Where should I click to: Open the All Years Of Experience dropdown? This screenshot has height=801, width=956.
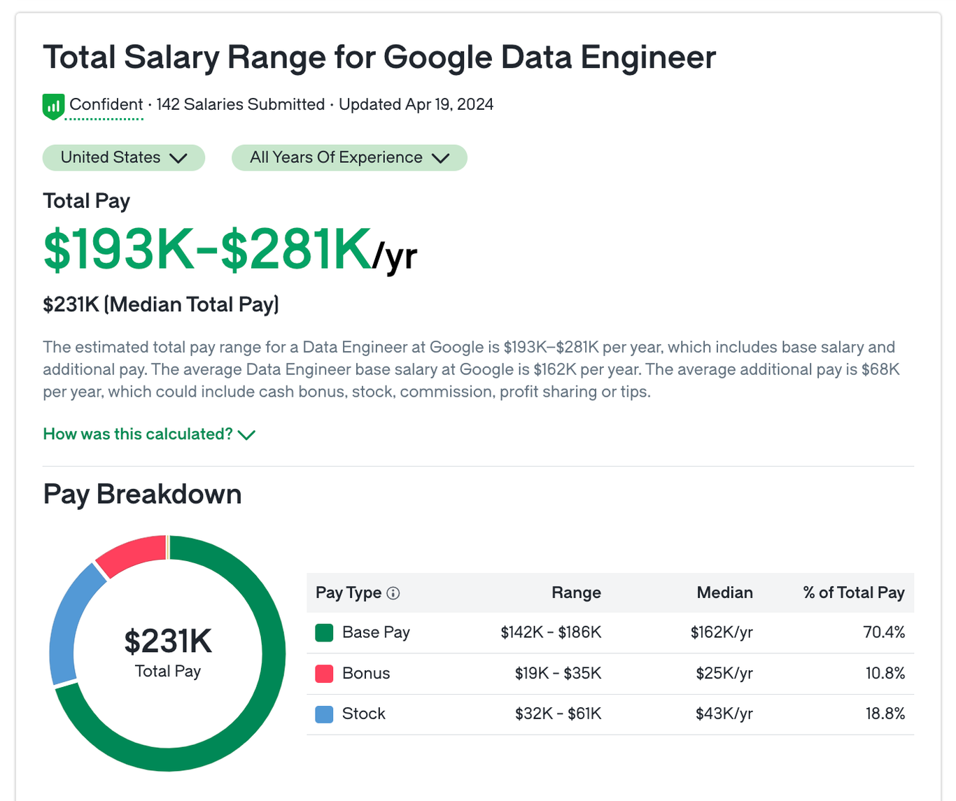pyautogui.click(x=349, y=157)
